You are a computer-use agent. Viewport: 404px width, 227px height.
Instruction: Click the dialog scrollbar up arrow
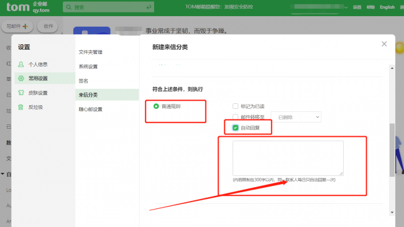click(x=392, y=68)
